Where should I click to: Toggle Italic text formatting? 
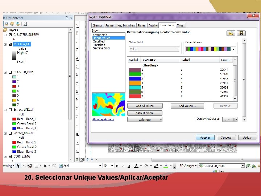(x=123, y=166)
